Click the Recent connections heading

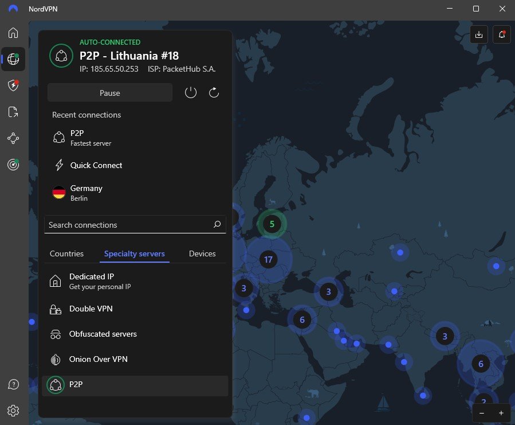tap(87, 115)
